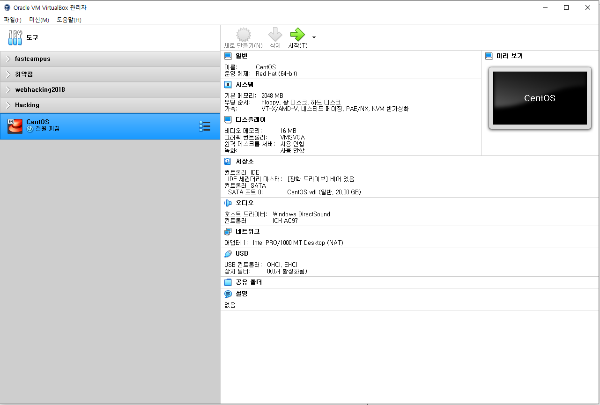Click the Shared Folders (공유 폴더) icon
This screenshot has height=405, width=600.
tap(228, 282)
